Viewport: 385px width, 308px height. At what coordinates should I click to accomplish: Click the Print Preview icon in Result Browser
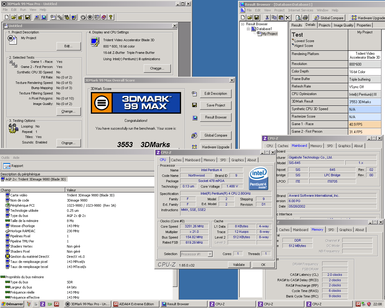298,18
